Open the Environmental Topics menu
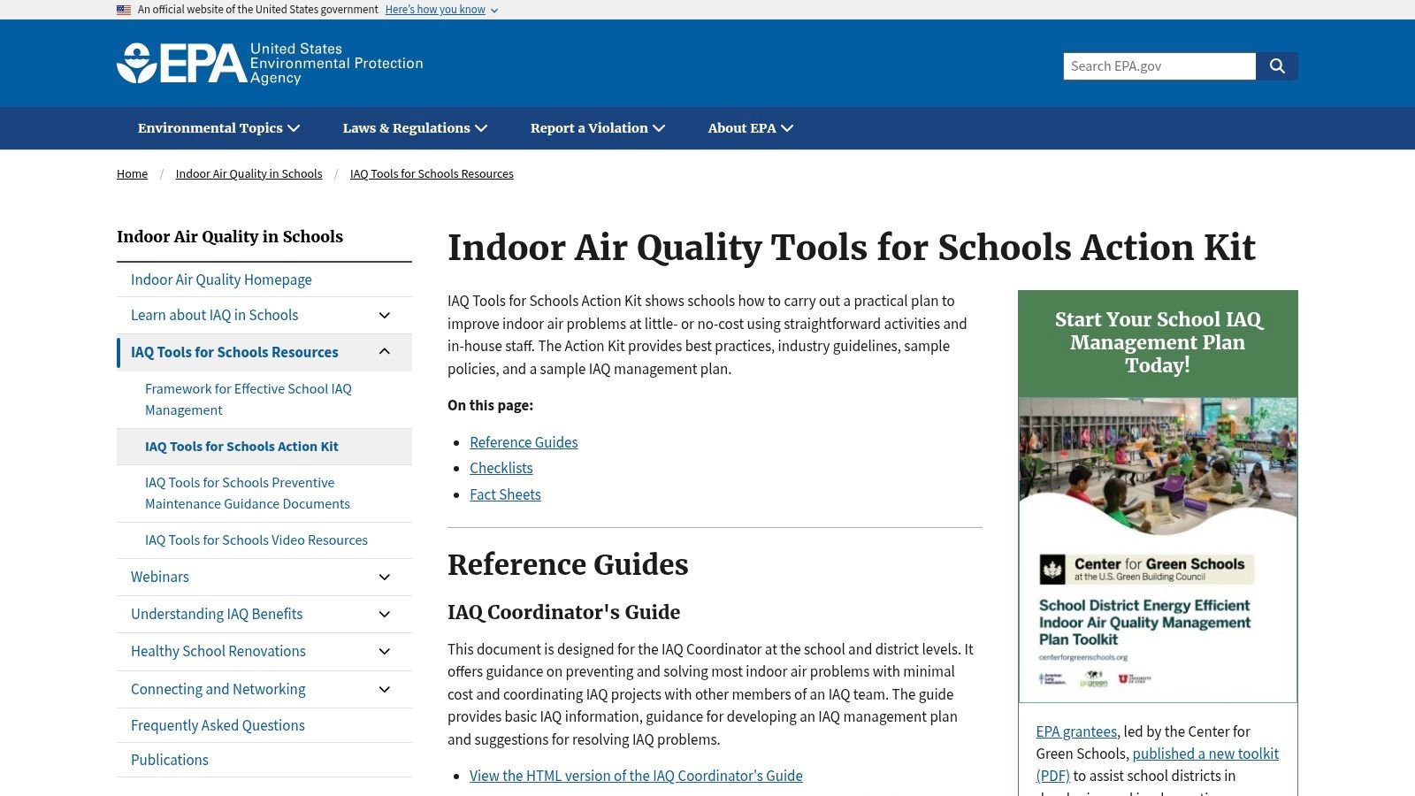Viewport: 1415px width, 796px height. pyautogui.click(x=218, y=128)
